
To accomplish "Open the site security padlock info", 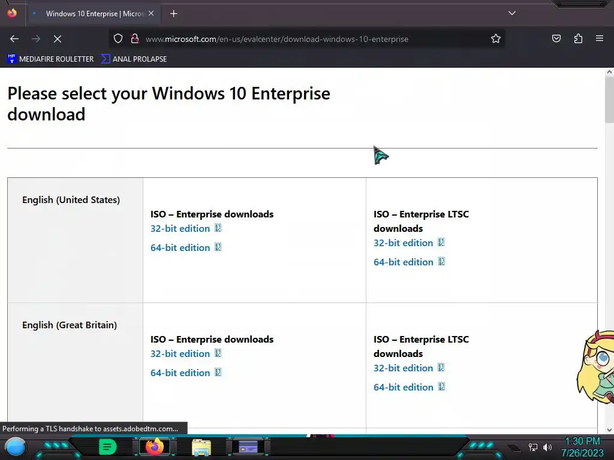I will click(135, 38).
